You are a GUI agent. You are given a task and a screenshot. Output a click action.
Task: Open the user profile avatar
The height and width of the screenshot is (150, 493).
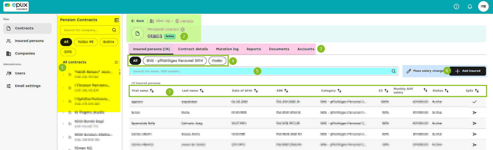(x=483, y=6)
